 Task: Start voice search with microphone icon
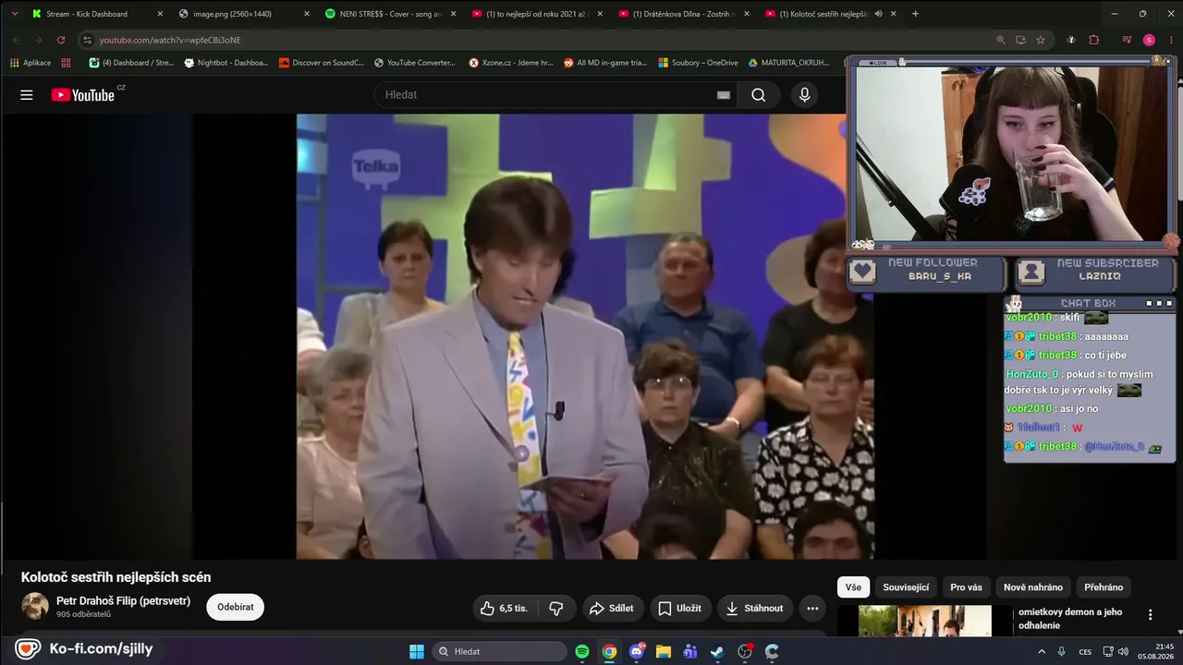(x=804, y=95)
